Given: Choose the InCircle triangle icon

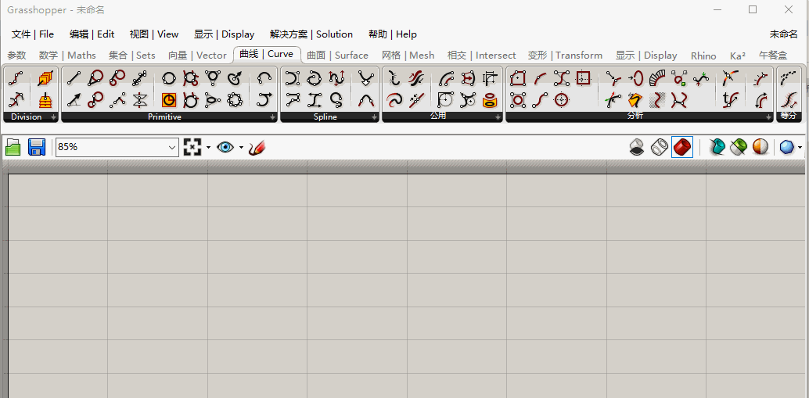Looking at the screenshot, I should pos(213,78).
